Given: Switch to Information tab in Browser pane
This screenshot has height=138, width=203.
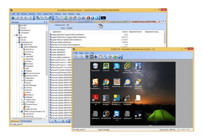Looking at the screenshot, I should [26, 121].
